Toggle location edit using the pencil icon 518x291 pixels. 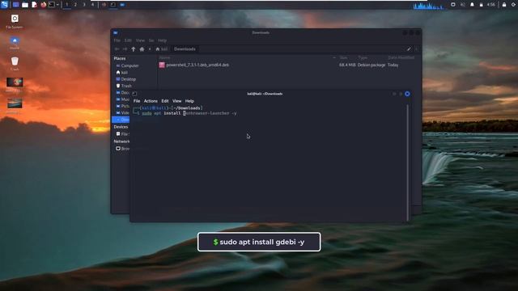(x=409, y=48)
